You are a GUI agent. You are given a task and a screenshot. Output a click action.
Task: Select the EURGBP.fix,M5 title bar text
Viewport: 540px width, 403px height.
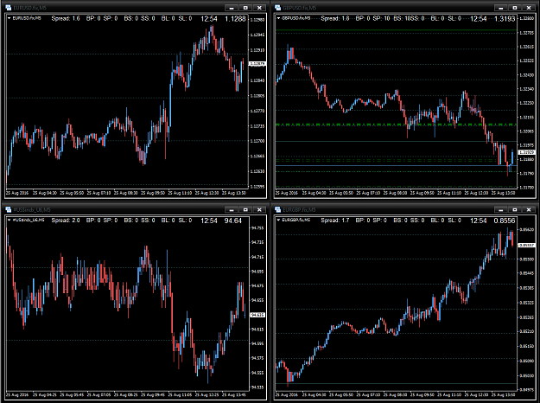[x=299, y=209]
